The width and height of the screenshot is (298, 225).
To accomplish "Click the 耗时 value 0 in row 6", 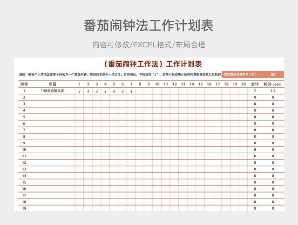I will (x=273, y=123).
